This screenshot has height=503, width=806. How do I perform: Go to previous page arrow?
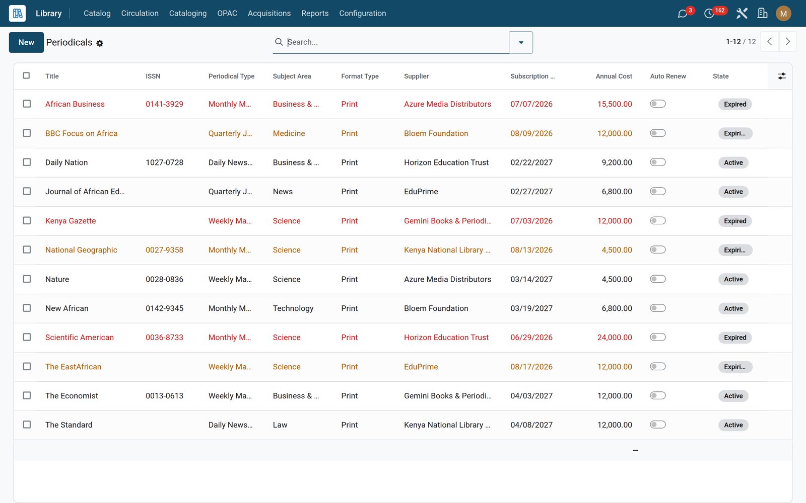click(x=770, y=42)
